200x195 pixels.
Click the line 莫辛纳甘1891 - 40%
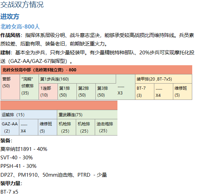(x=24, y=149)
